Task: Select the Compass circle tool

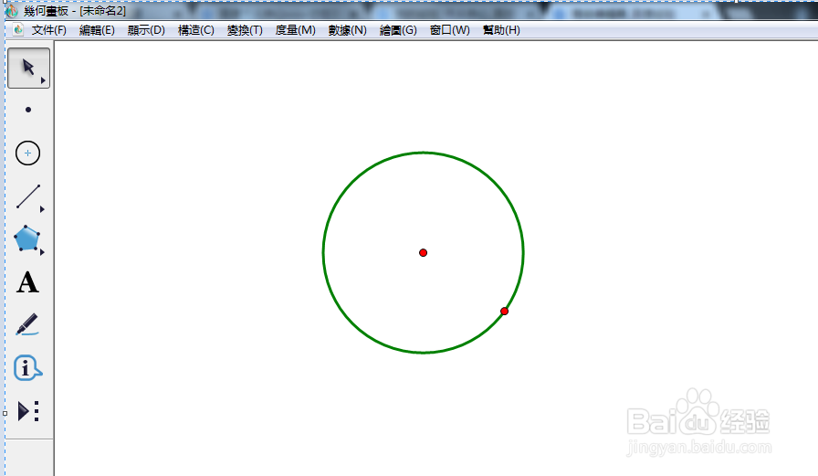Action: coord(27,153)
